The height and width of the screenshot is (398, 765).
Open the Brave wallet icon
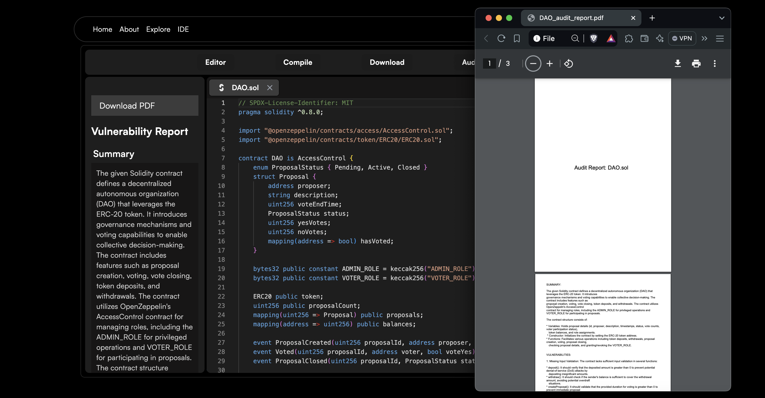coord(644,38)
